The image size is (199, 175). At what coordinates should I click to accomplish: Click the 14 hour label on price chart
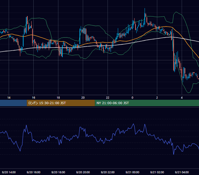point(9,98)
